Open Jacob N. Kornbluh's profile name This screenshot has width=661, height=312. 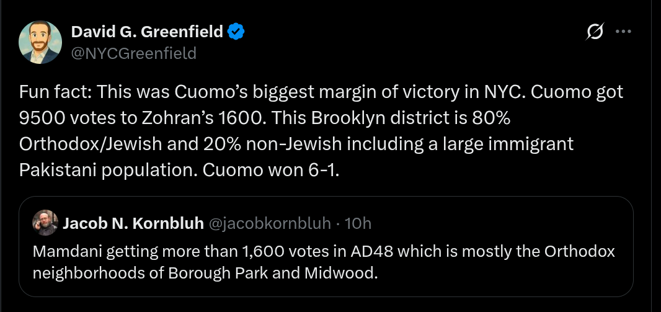pos(133,223)
